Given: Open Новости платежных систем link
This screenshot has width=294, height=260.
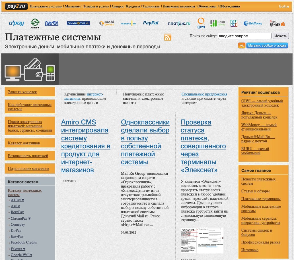Looking at the screenshot, I should click(x=258, y=181).
